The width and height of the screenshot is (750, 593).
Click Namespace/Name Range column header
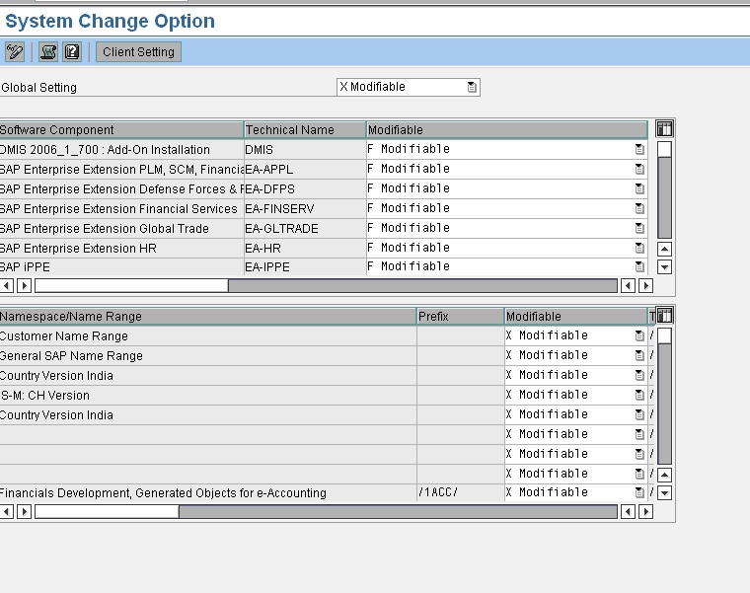click(208, 316)
